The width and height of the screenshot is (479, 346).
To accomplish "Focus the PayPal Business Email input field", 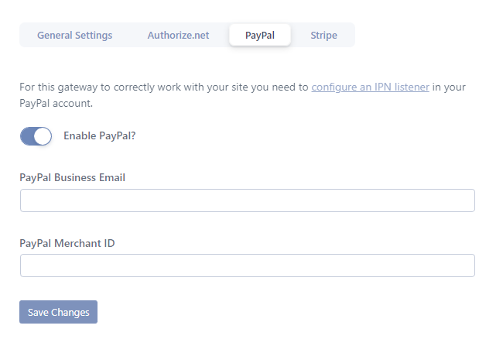I will pos(248,200).
